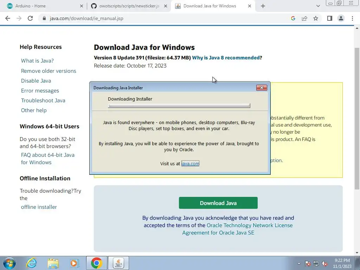This screenshot has width=360, height=270.
Task: Open the Chrome profile avatar
Action: (341, 18)
